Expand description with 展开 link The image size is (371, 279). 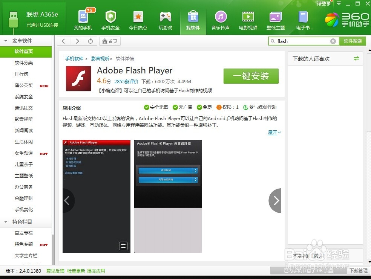click(274, 133)
